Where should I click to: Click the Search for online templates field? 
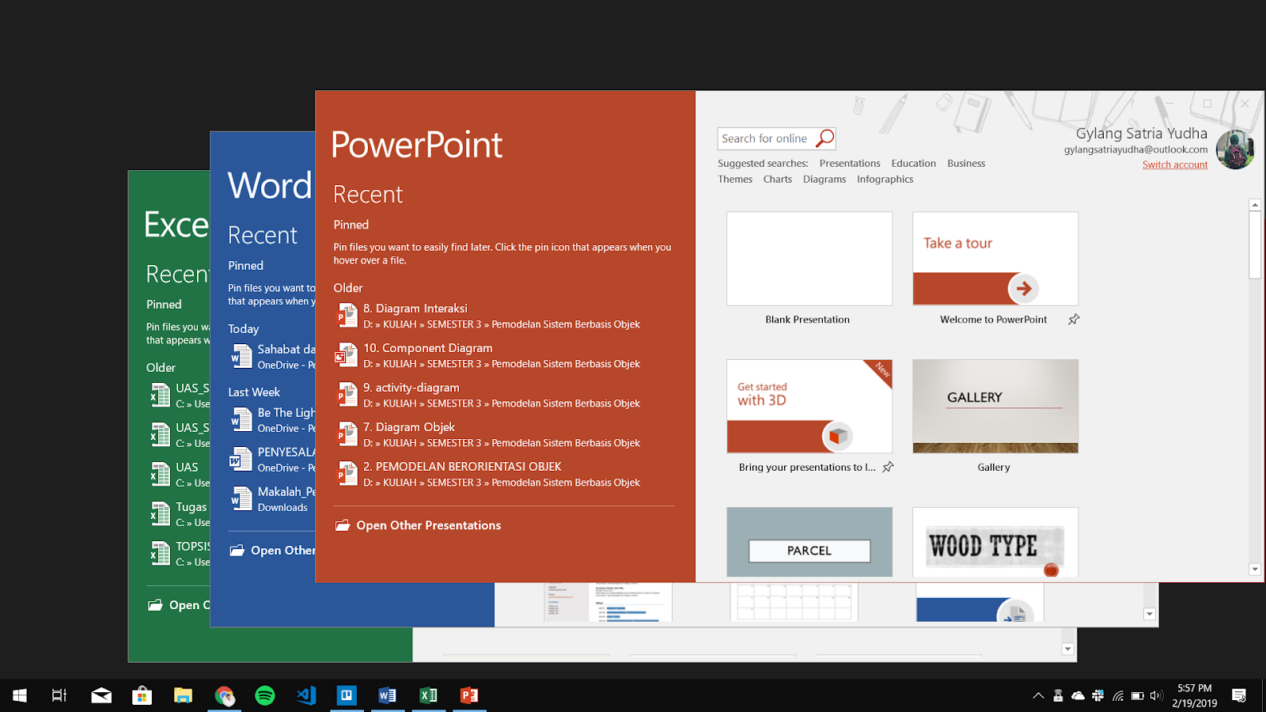click(x=766, y=138)
